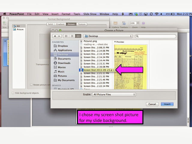
Task: Click the file search field
Action: [x=156, y=36]
